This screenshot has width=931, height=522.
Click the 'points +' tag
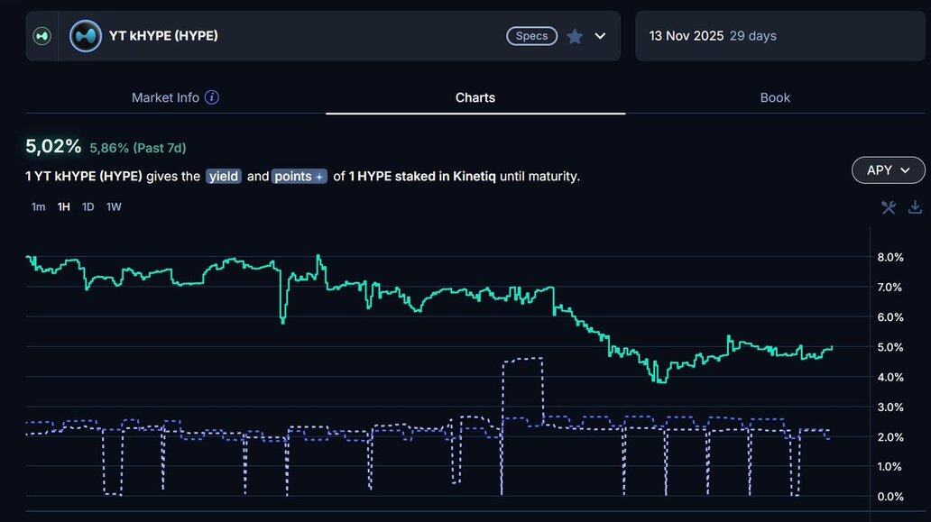pyautogui.click(x=300, y=177)
